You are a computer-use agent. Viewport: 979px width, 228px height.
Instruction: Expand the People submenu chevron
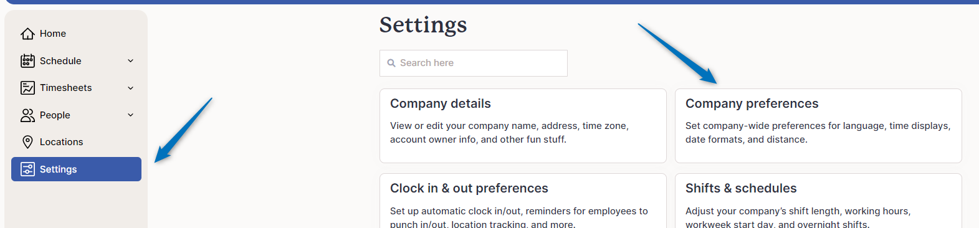131,115
